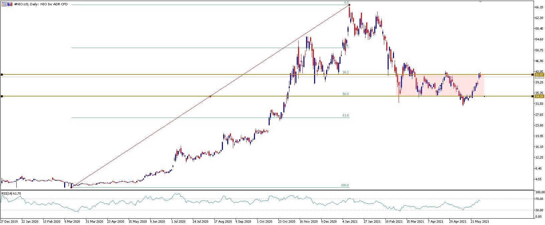Select the 50.0 Fibonacci level label
This screenshot has height=225, width=545.
tap(346, 94)
